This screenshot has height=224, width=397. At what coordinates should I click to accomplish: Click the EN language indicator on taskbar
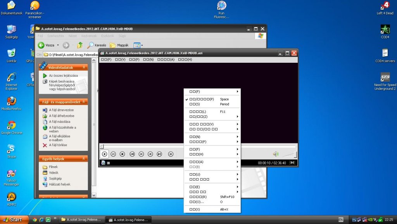tap(341, 220)
